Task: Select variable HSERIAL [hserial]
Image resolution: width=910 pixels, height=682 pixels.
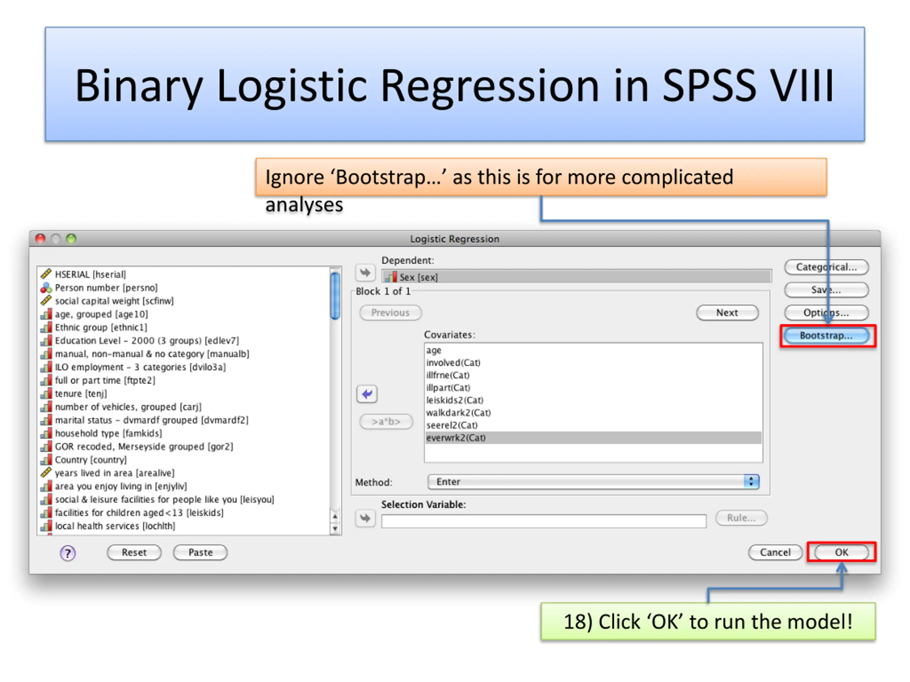Action: (184, 274)
